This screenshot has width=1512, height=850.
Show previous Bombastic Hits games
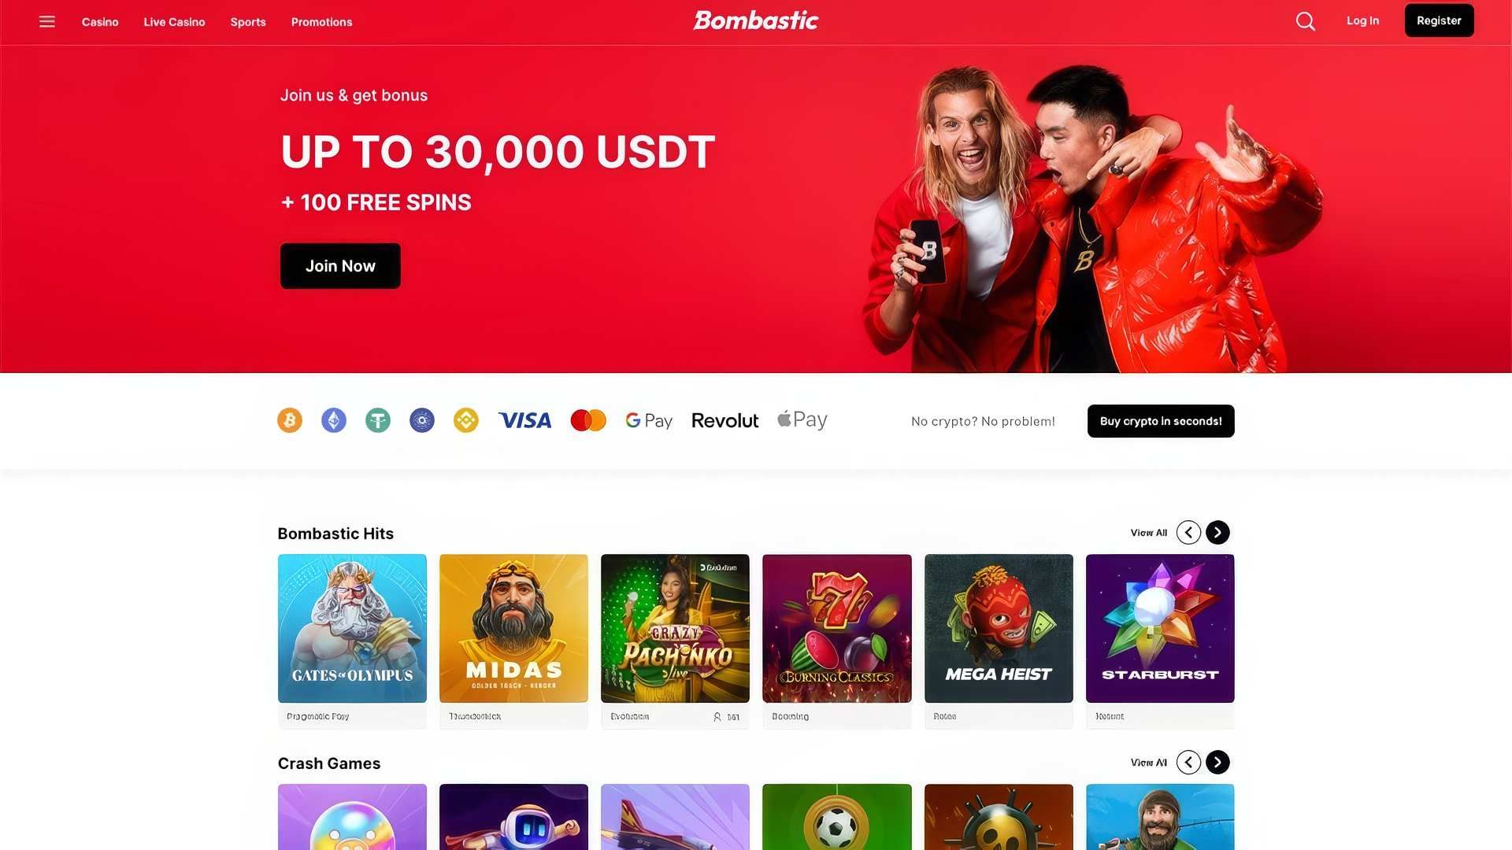1188,533
